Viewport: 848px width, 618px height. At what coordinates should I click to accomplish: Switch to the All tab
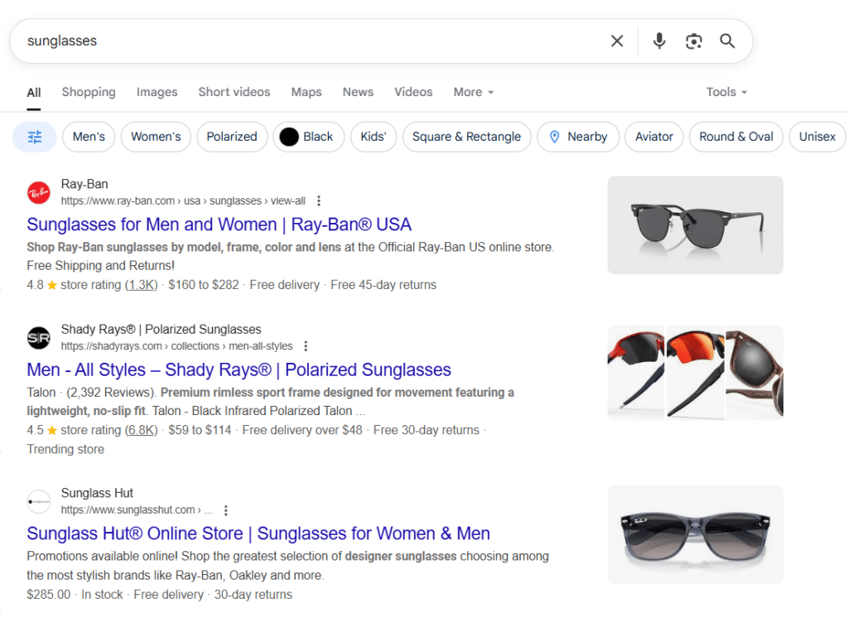33,93
